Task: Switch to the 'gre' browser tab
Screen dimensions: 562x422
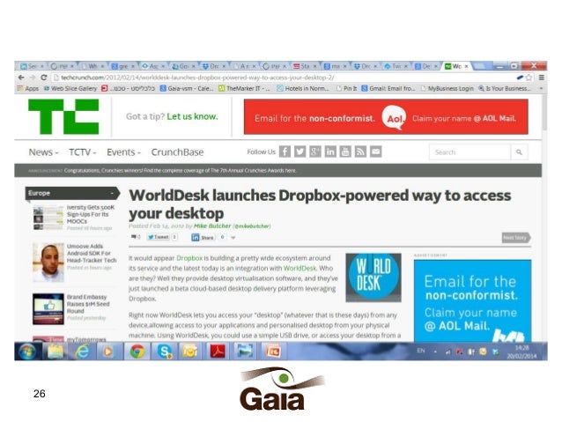Action: click(x=123, y=66)
